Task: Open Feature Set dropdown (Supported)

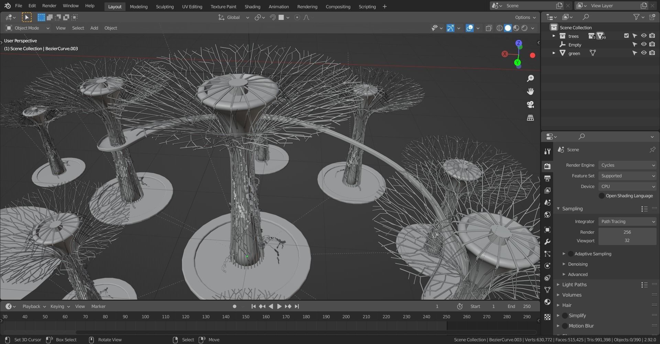Action: click(627, 176)
